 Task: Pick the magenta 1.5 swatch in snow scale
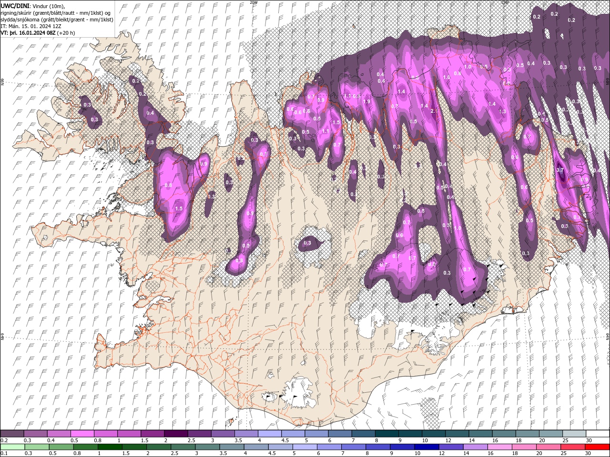(x=152, y=433)
